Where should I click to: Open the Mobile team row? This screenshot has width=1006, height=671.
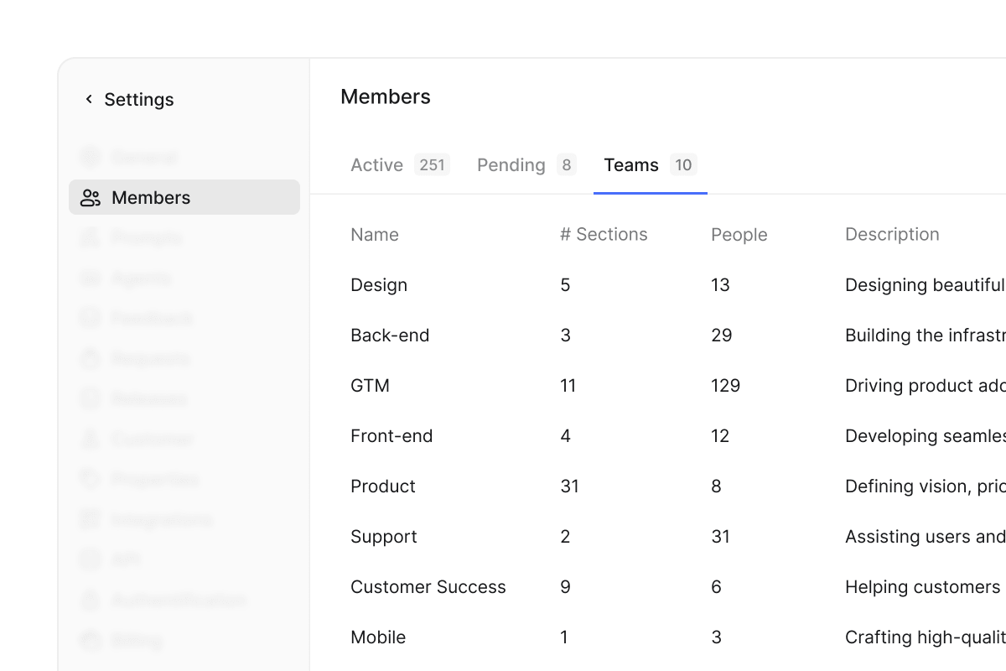pos(378,637)
